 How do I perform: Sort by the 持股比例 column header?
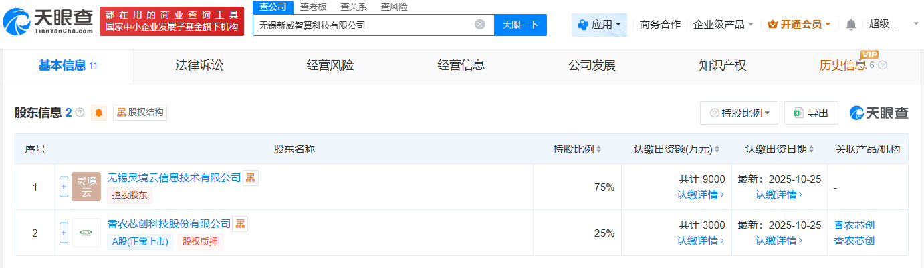pos(577,149)
